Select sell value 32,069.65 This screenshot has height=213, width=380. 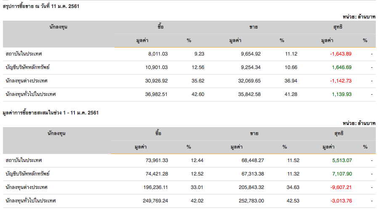click(250, 81)
